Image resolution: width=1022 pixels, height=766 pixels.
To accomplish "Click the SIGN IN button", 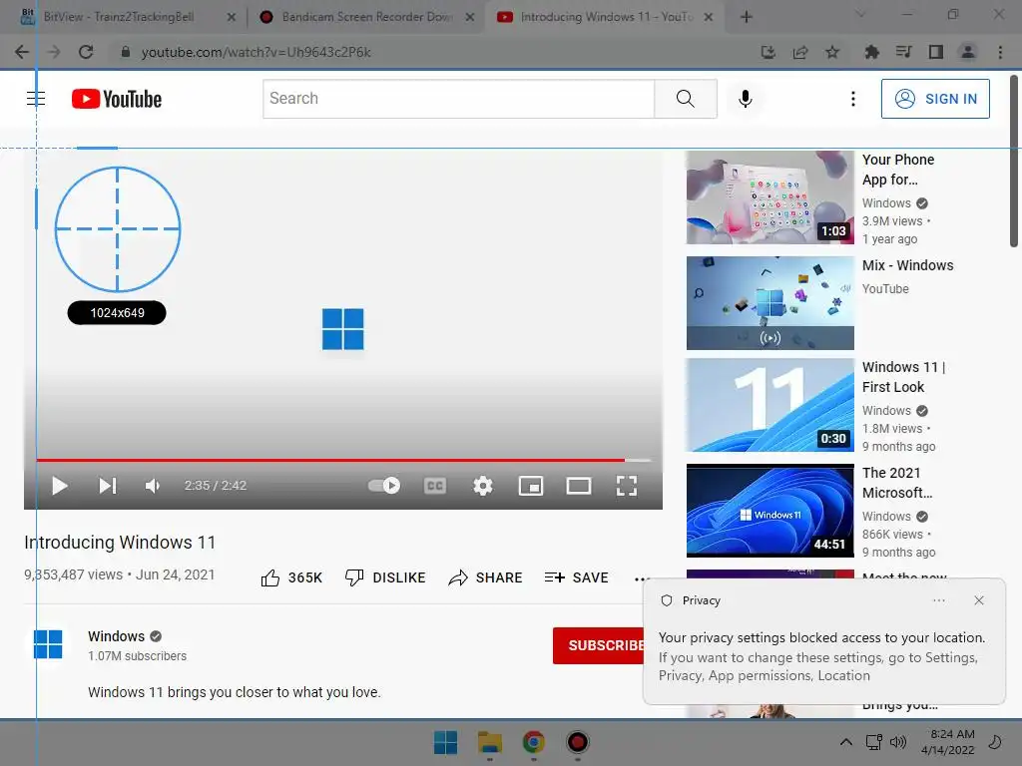I will (935, 99).
